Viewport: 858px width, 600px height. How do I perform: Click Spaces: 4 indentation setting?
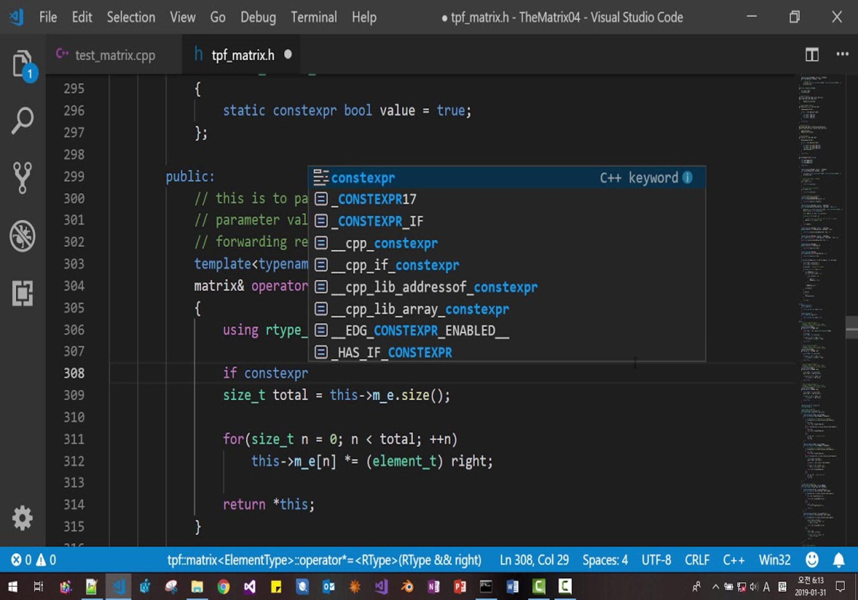[605, 560]
